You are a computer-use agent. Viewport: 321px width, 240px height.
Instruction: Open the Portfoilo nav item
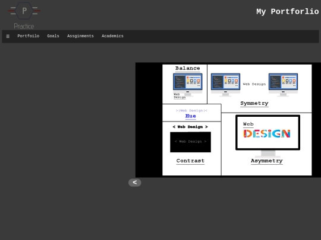pos(29,36)
